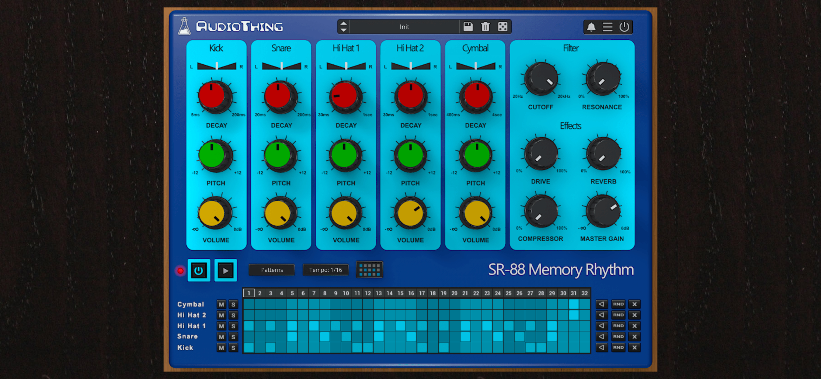821x379 pixels.
Task: Click the Resonance knob
Action: click(x=603, y=78)
